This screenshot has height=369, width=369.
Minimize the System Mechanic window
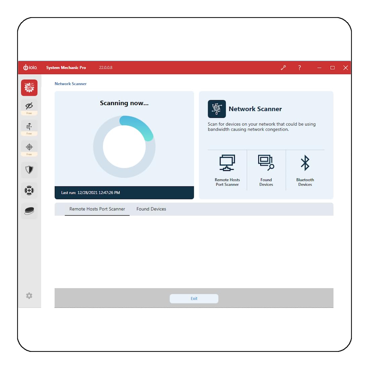319,68
